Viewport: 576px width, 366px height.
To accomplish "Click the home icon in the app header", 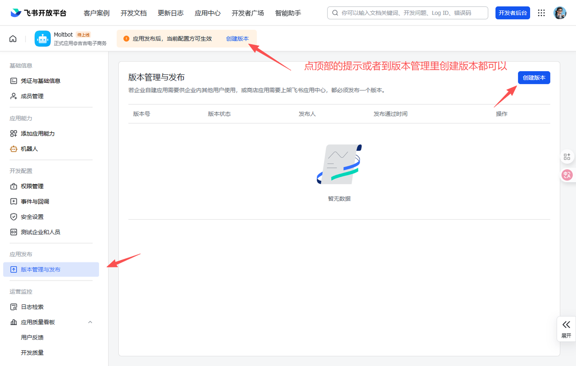I will coord(13,39).
